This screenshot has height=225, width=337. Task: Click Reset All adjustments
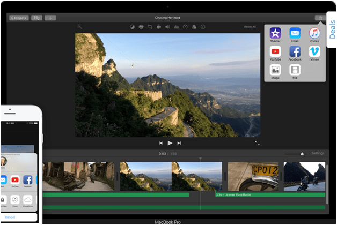pyautogui.click(x=250, y=27)
